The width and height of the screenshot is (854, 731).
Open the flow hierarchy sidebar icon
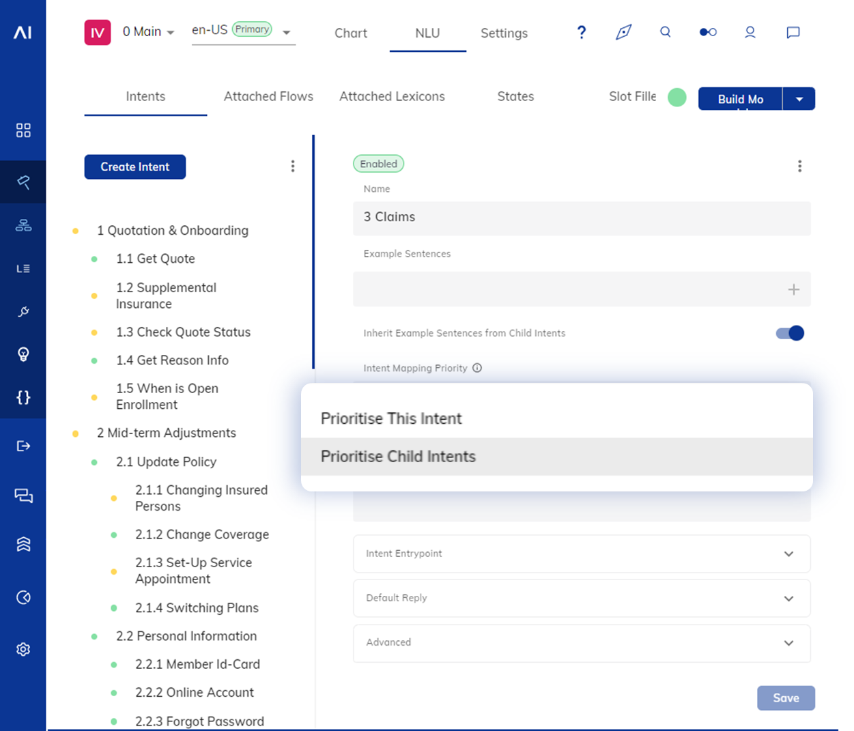pyautogui.click(x=23, y=225)
